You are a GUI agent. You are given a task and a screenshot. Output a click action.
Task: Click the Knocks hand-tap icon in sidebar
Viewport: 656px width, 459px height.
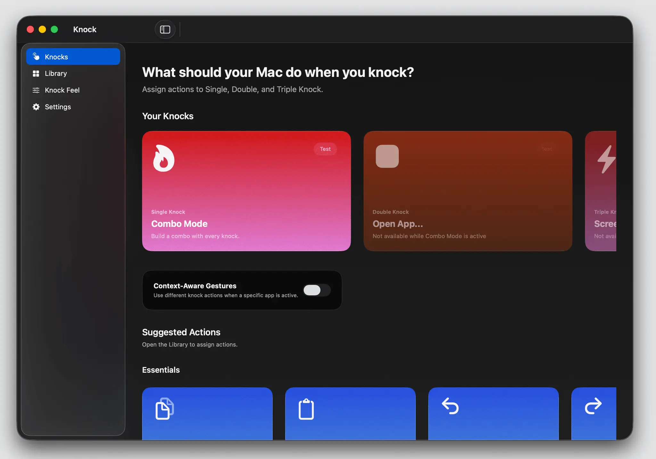point(36,57)
